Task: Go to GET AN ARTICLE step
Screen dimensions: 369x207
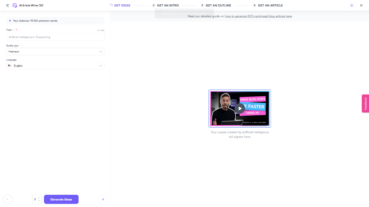Action: click(268, 5)
